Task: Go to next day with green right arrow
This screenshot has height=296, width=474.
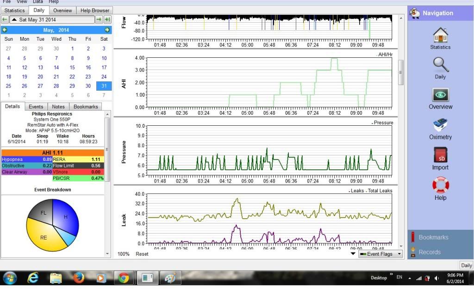Action: (99, 19)
